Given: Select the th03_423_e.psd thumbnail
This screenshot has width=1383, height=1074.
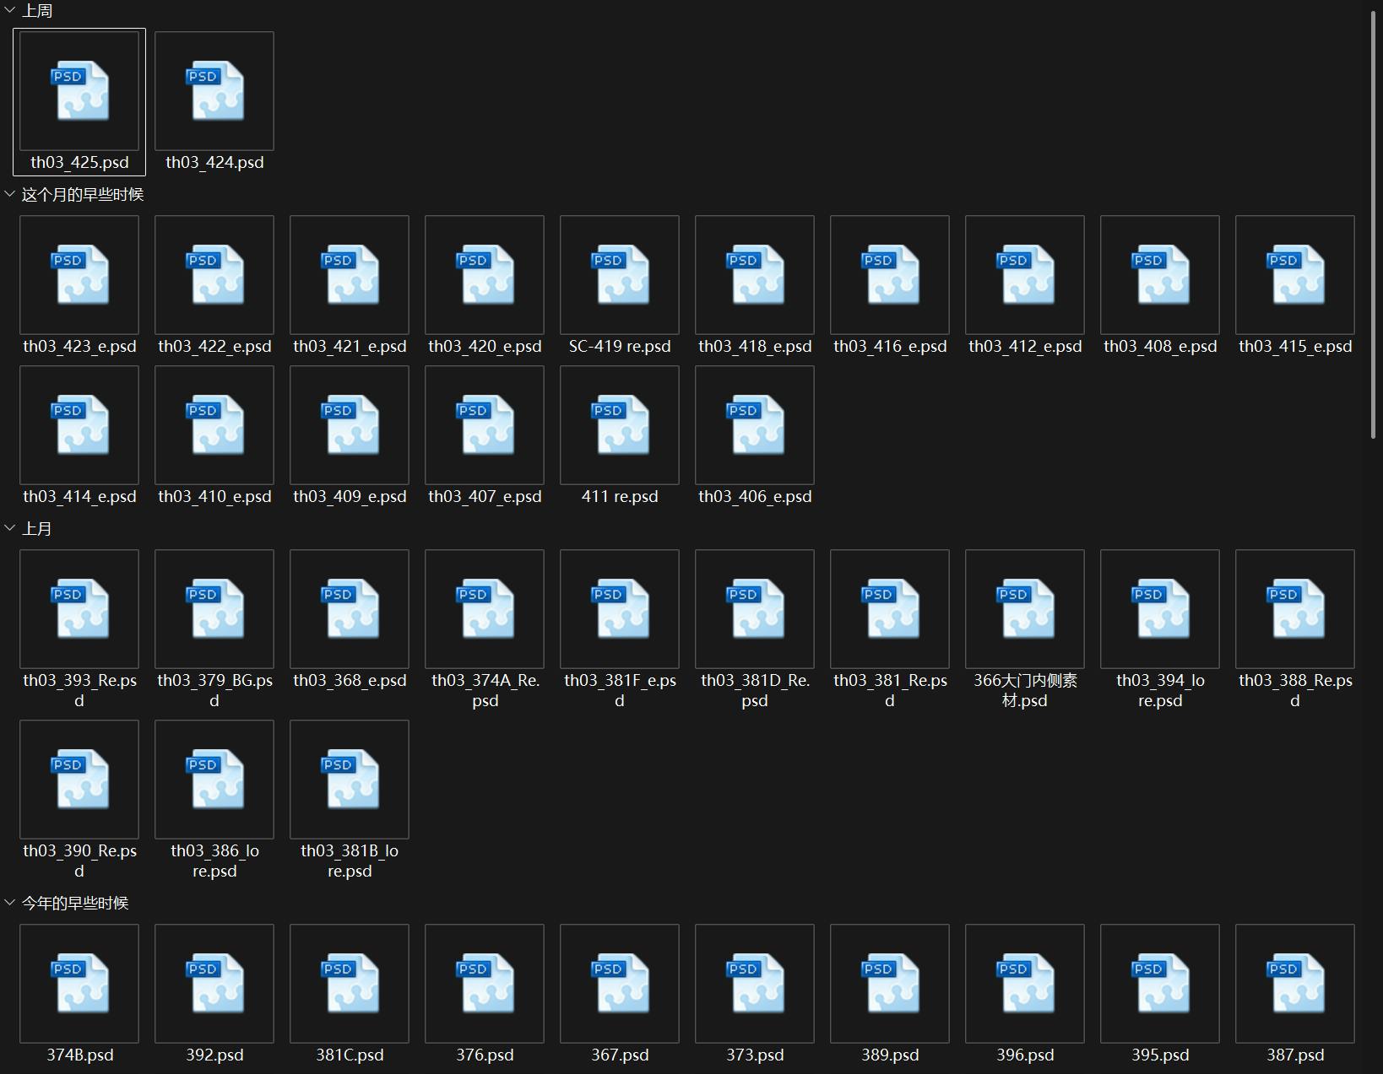Looking at the screenshot, I should [79, 275].
